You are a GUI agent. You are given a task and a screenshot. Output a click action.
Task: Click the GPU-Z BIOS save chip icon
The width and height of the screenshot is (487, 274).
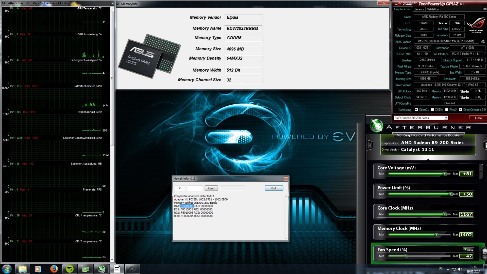[482, 41]
